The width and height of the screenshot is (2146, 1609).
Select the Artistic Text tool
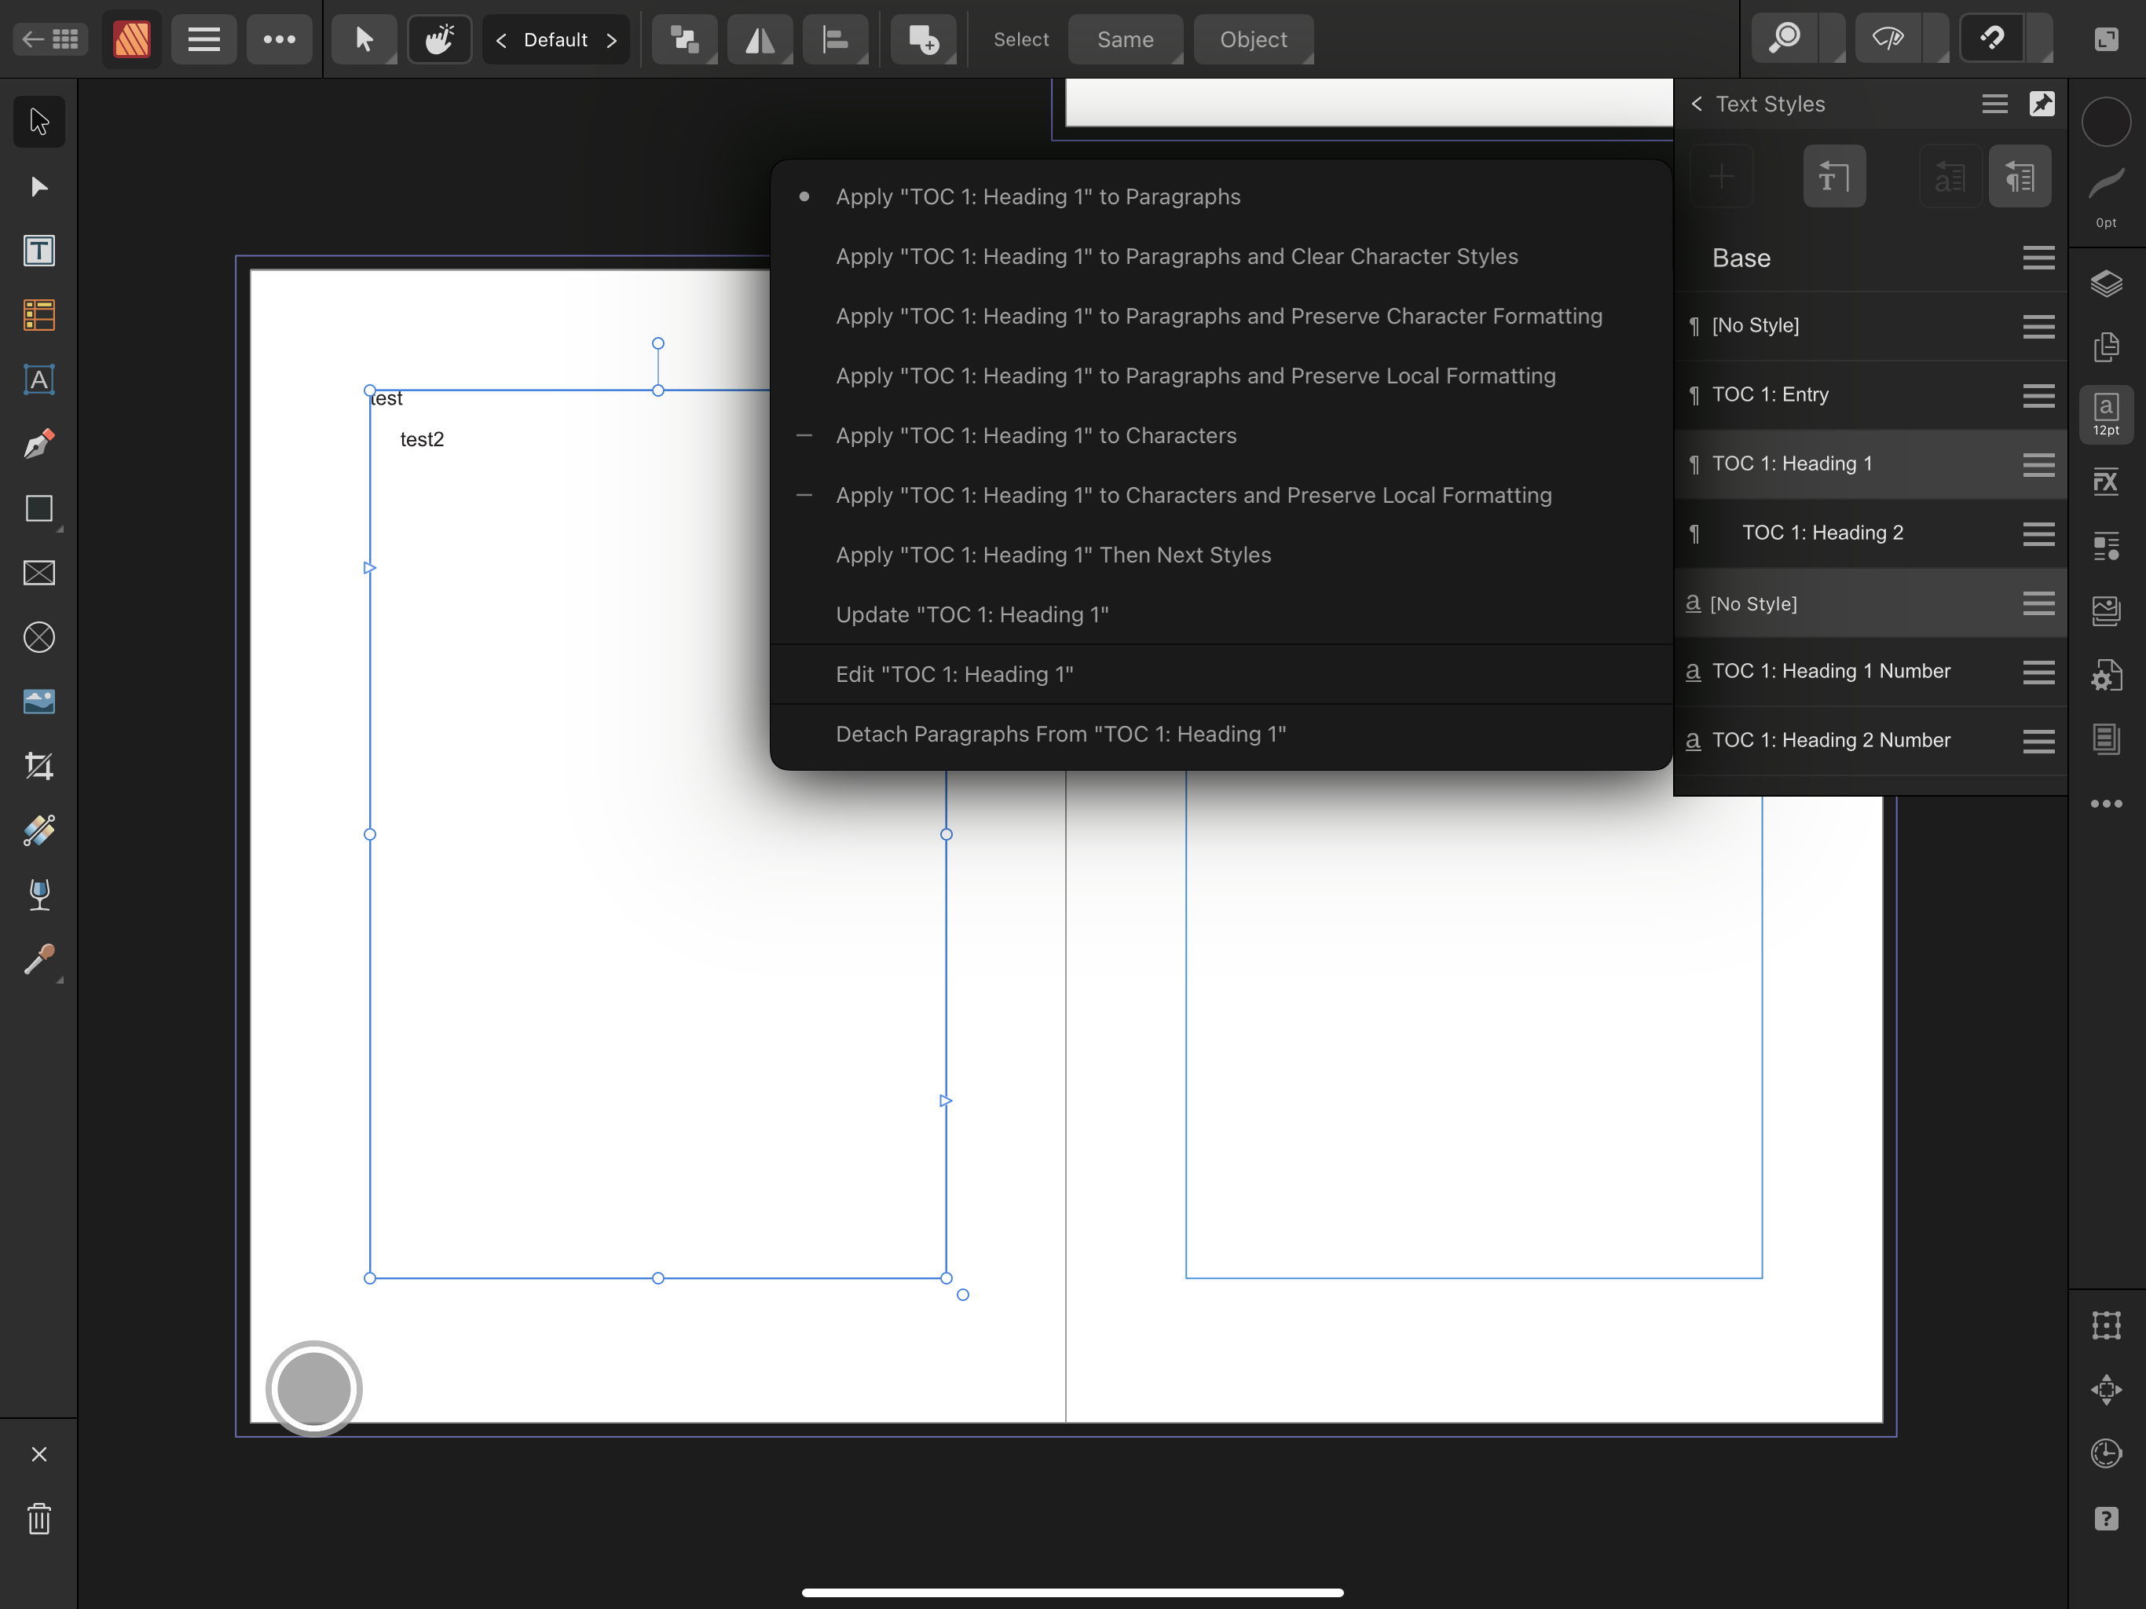(38, 379)
